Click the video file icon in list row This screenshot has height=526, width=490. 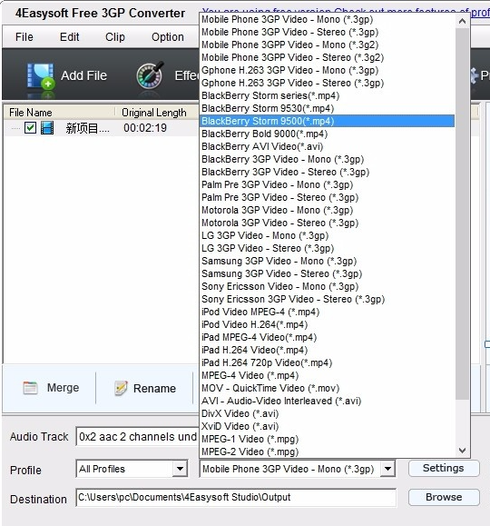coord(47,128)
